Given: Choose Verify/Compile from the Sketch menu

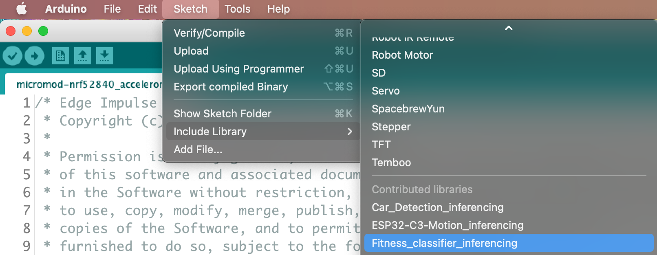Looking at the screenshot, I should [x=262, y=33].
